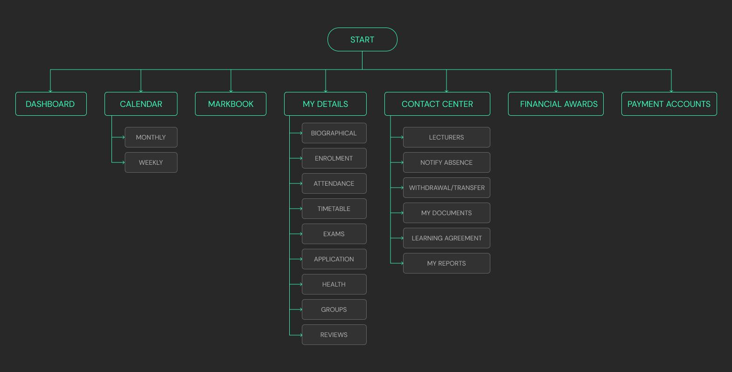Select the REVIEWS item
This screenshot has height=372, width=732.
pyautogui.click(x=334, y=335)
